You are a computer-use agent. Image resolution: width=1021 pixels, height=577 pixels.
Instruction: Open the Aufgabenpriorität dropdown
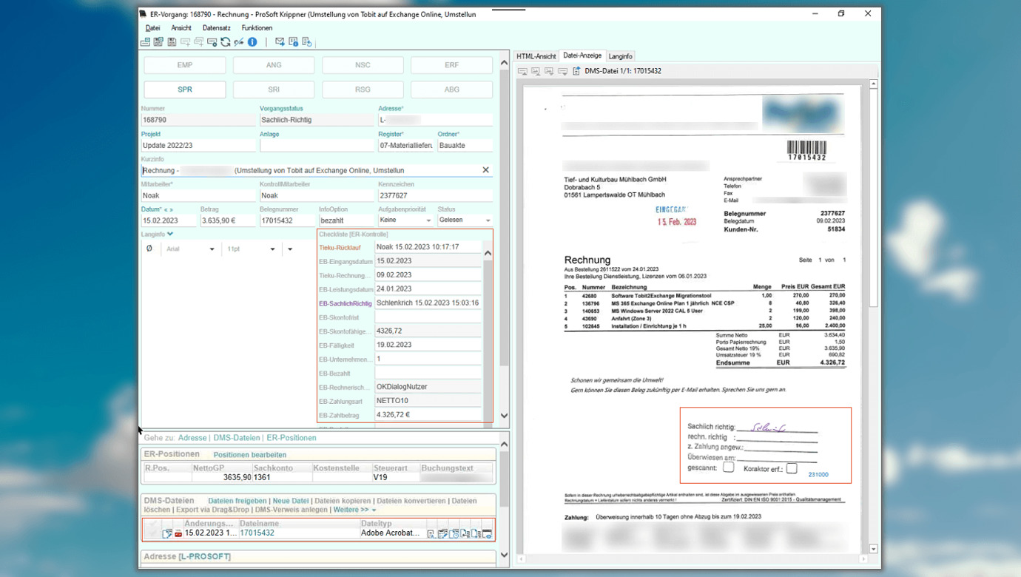click(428, 220)
